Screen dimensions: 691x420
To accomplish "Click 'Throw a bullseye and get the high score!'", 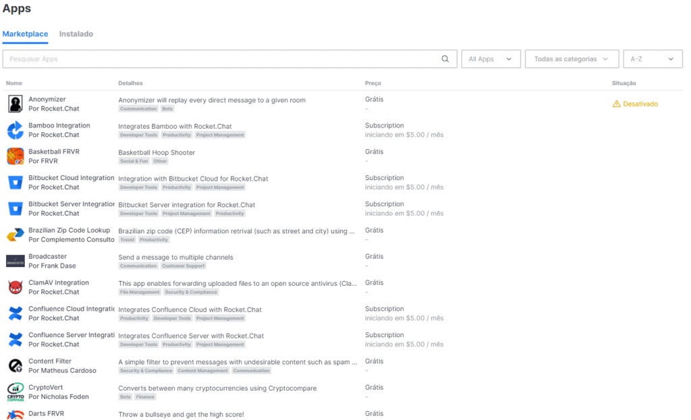I will [181, 415].
